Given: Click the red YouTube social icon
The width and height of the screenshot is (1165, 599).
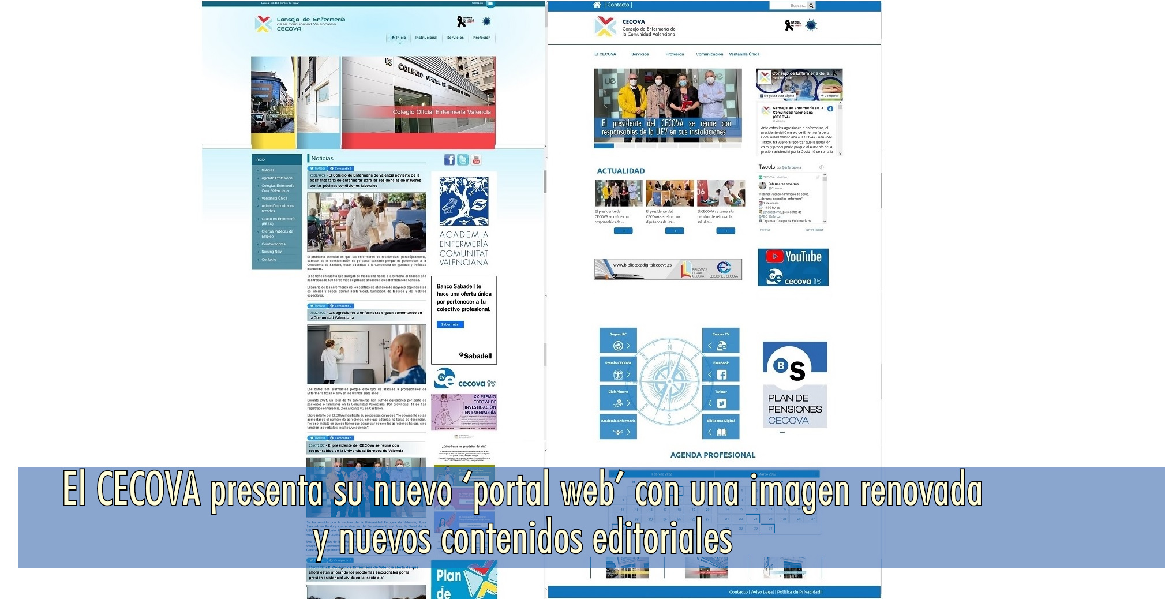Looking at the screenshot, I should pyautogui.click(x=476, y=160).
